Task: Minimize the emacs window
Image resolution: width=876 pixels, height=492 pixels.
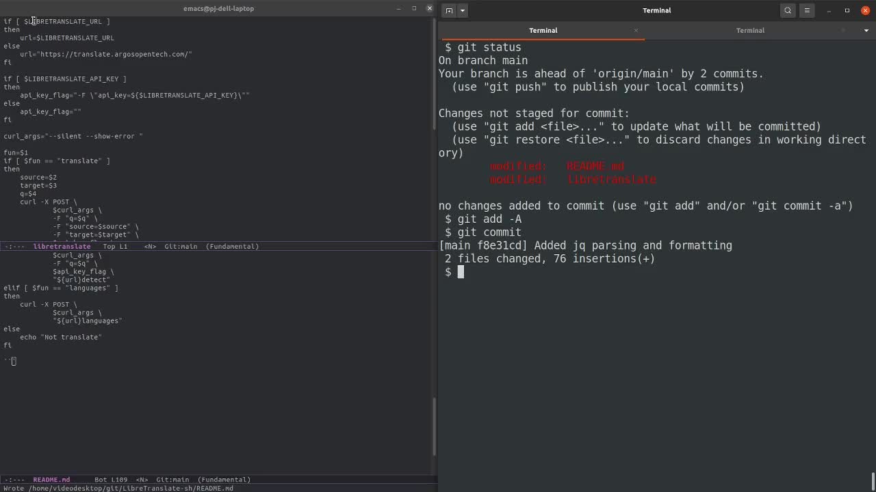Action: point(399,8)
